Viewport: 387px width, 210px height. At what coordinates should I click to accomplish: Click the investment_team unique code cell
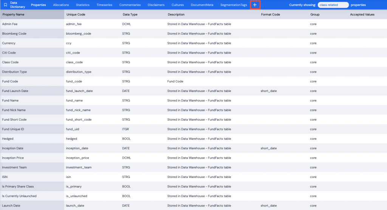coord(79,167)
